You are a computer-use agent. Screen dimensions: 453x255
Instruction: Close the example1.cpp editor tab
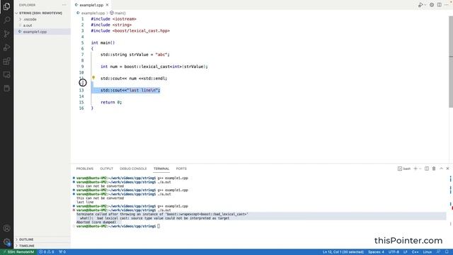point(107,5)
